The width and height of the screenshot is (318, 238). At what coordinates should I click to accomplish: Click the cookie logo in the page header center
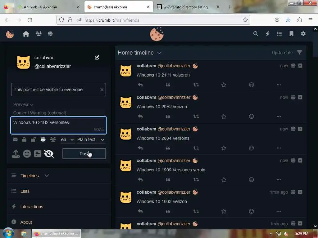tap(157, 34)
